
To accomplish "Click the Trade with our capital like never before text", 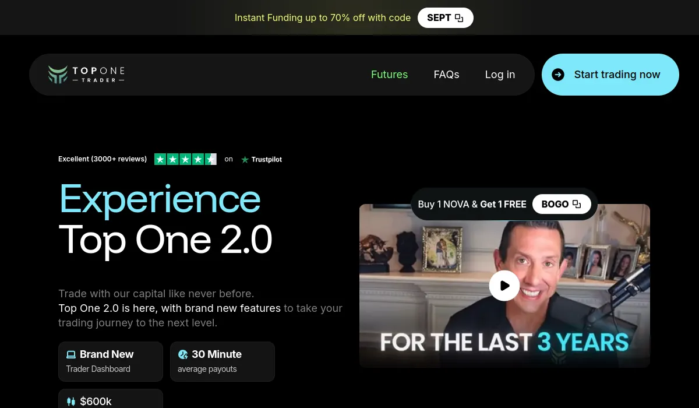I will coord(156,294).
